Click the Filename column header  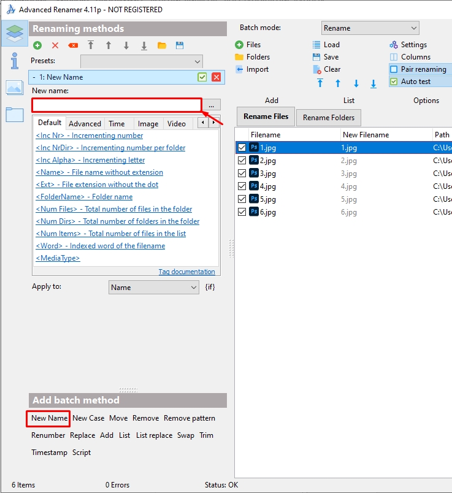[x=295, y=134]
